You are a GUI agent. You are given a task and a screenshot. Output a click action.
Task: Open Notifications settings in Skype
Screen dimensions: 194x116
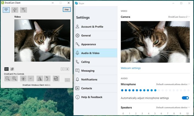(96, 79)
